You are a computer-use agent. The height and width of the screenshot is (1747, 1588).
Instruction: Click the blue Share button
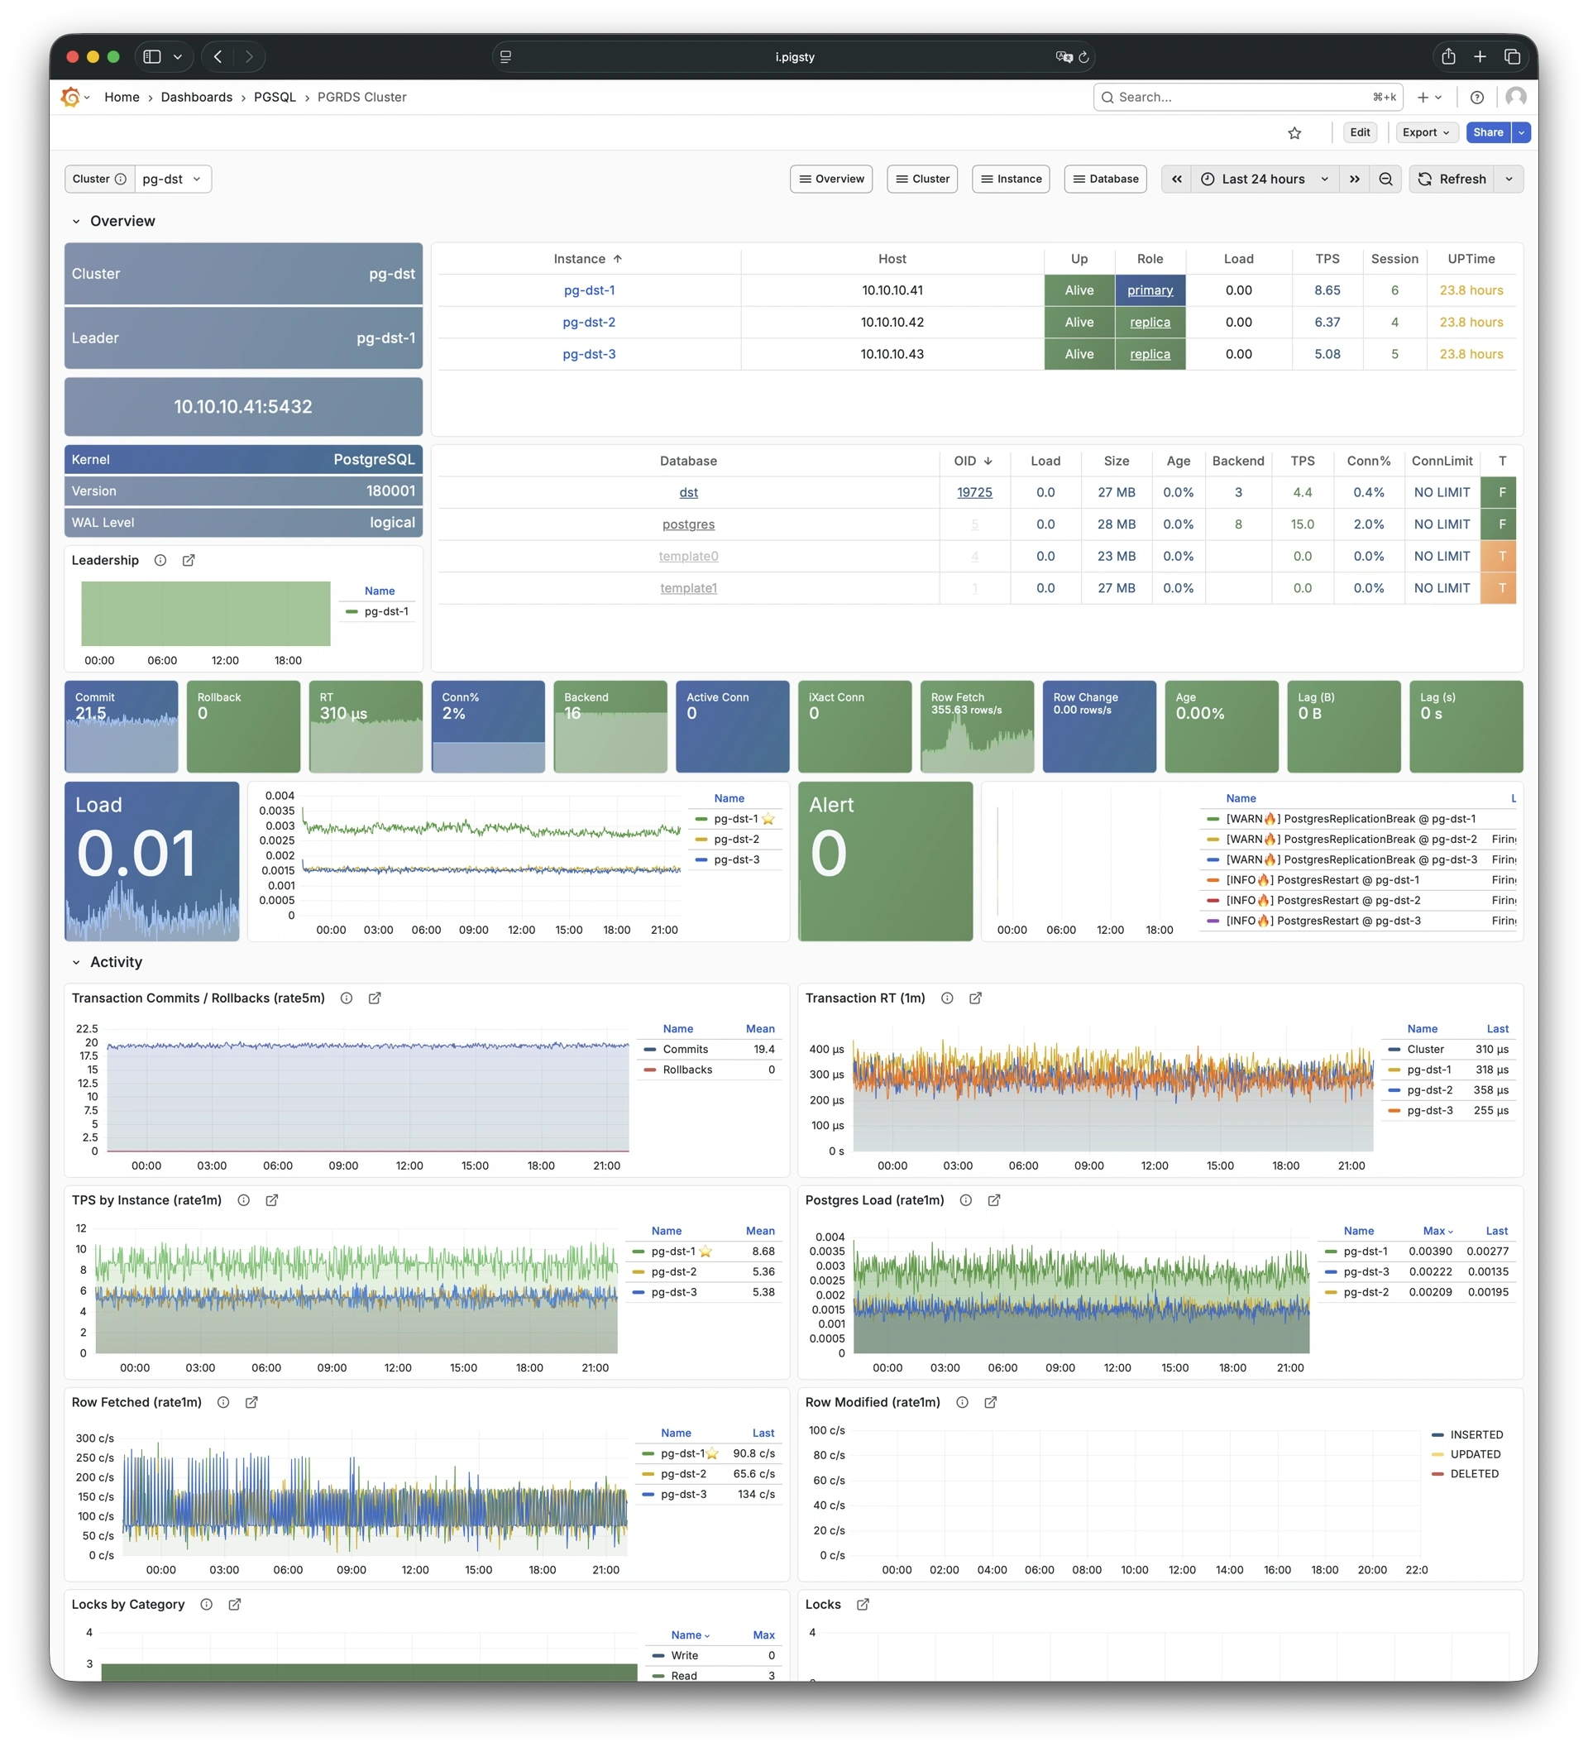(1487, 132)
